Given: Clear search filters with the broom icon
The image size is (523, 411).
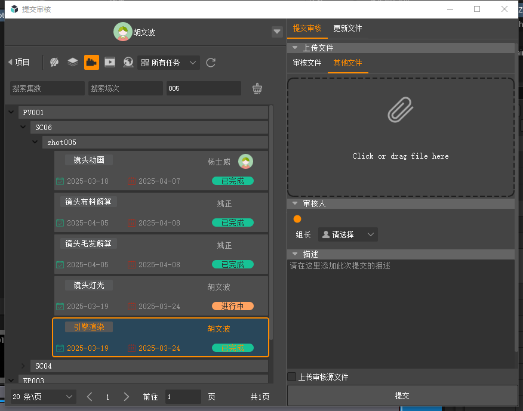Looking at the screenshot, I should (257, 88).
